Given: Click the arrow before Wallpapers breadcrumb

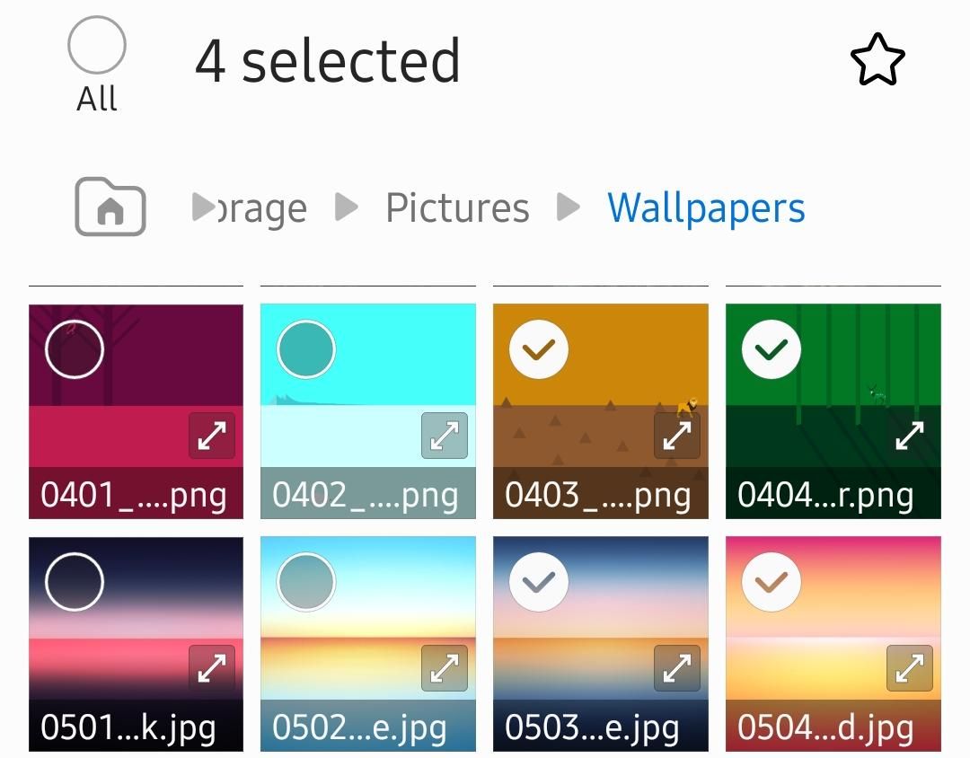Looking at the screenshot, I should coord(568,207).
